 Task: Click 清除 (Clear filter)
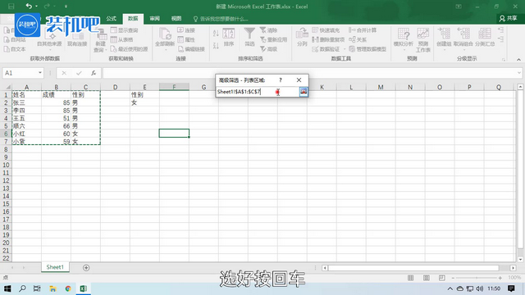click(x=268, y=30)
